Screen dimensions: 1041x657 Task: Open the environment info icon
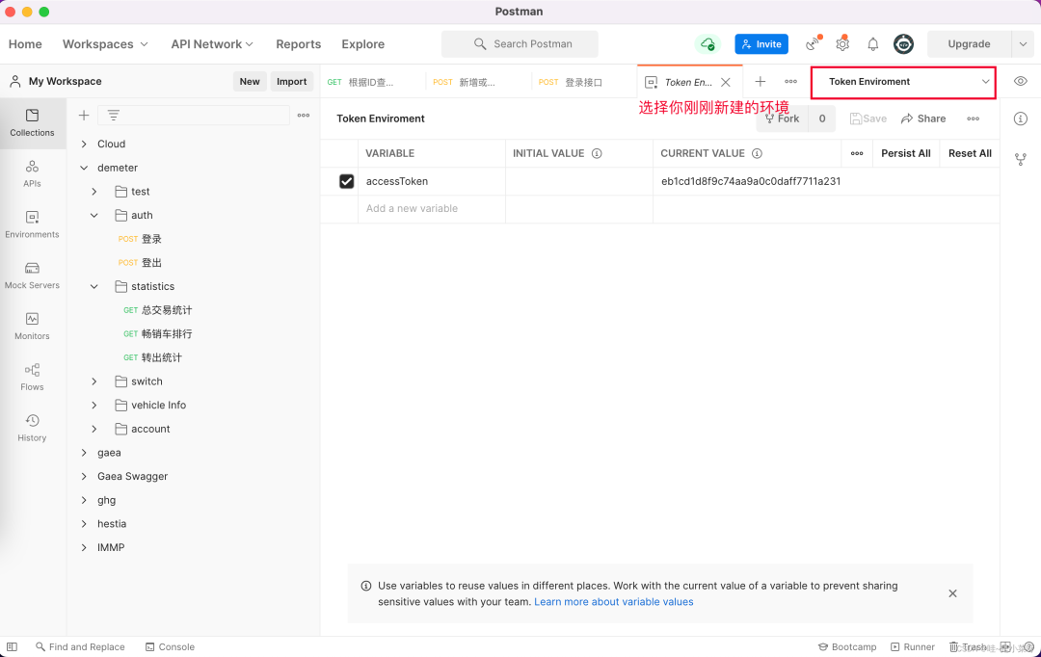click(x=1021, y=118)
